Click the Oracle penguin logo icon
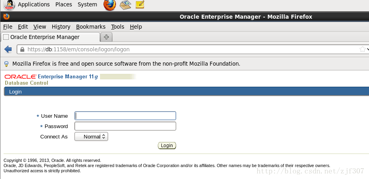This screenshot has width=369, height=179. [10, 5]
